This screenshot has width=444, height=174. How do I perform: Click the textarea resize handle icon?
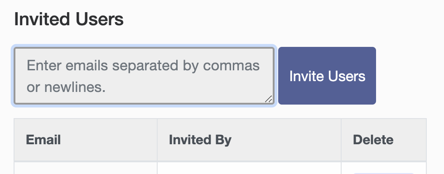269,99
